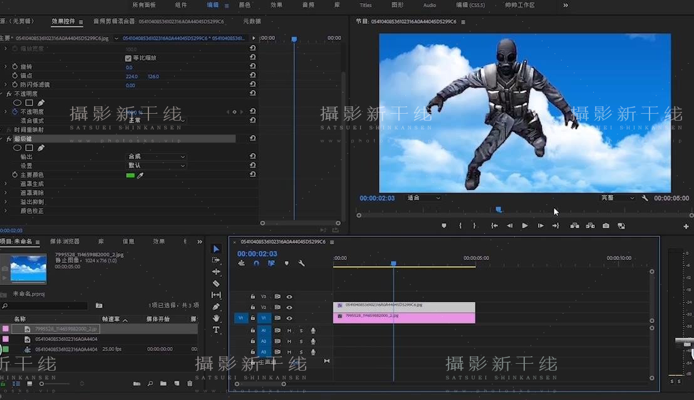
Task: Open 音频剪辑混合器 panel tab
Action: (x=158, y=21)
